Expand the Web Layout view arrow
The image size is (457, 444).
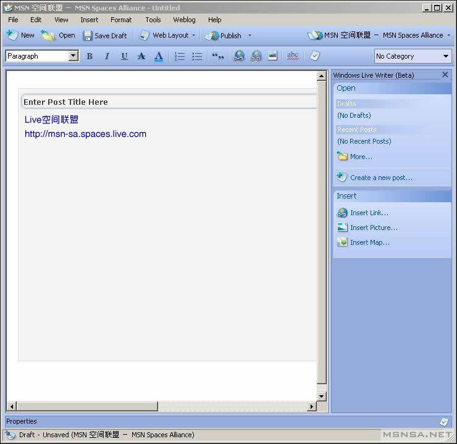pos(193,36)
